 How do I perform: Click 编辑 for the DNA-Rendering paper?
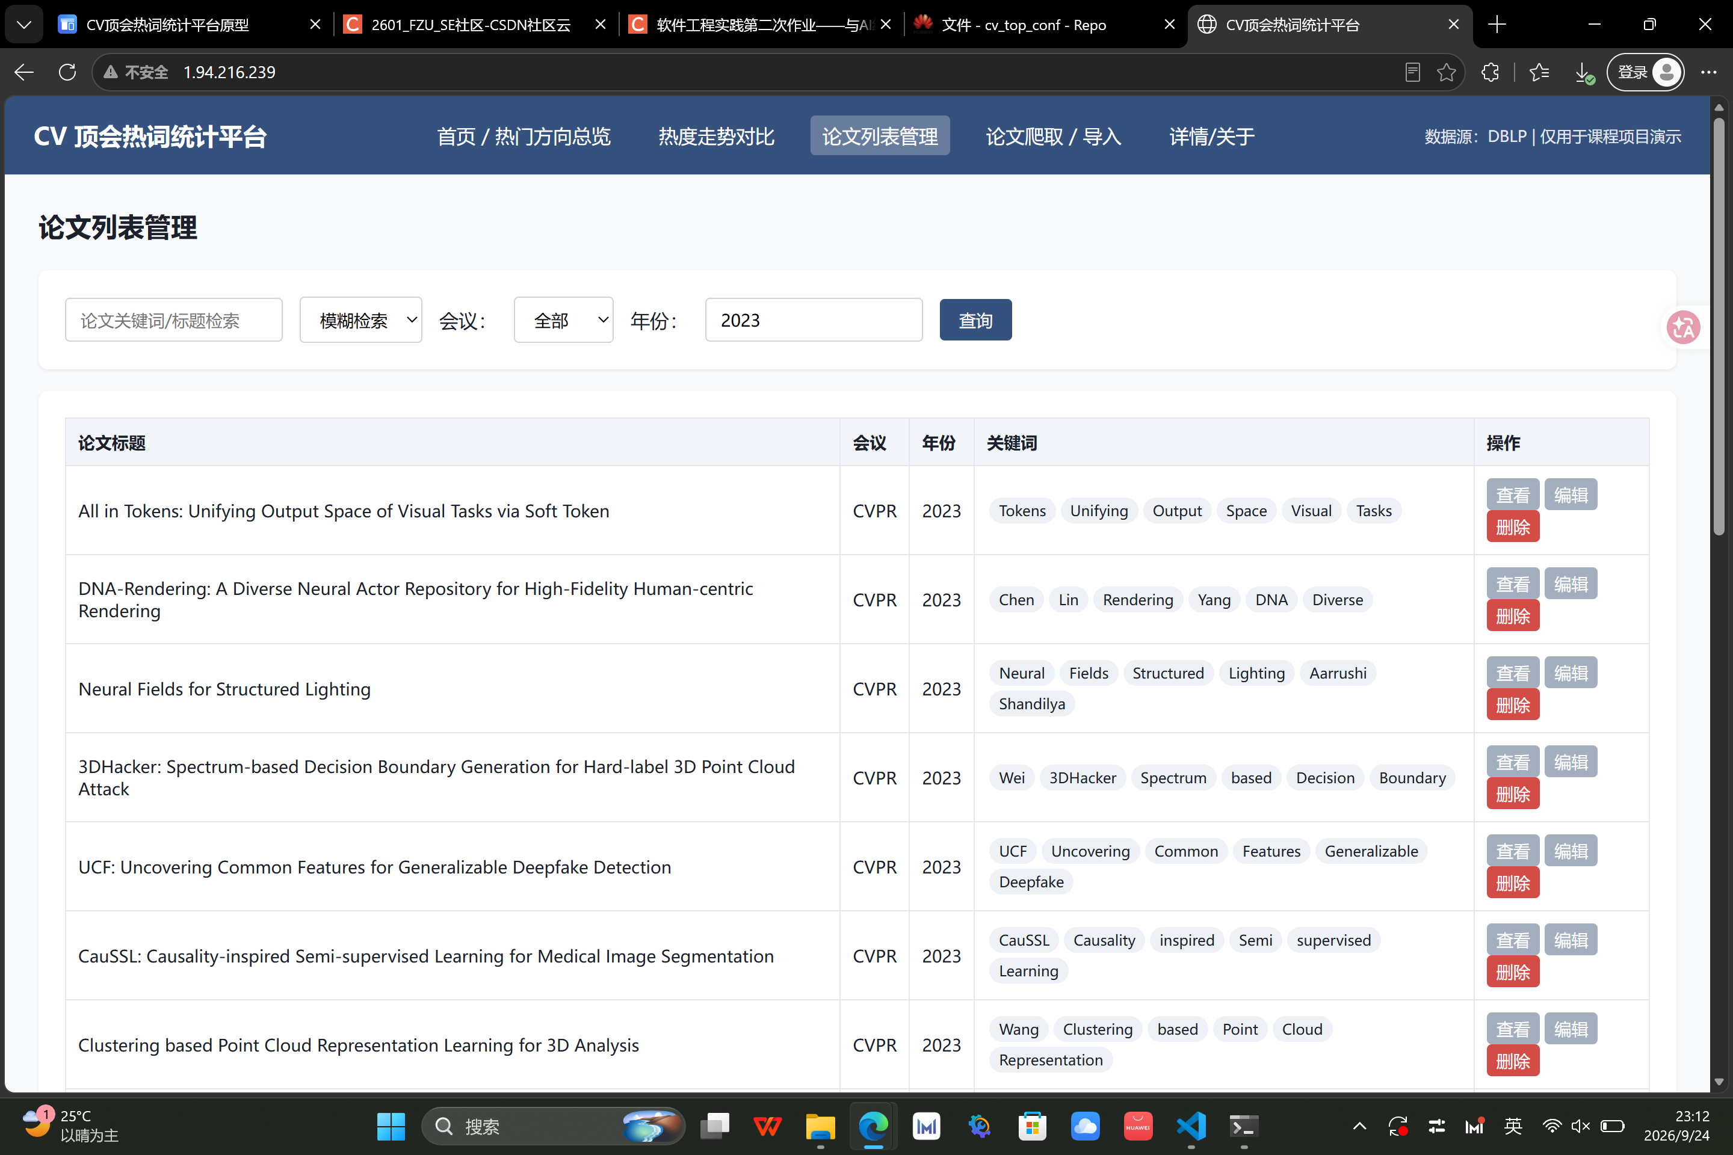1571,584
